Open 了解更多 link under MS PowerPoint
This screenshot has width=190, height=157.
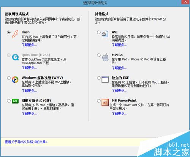[x=119, y=114]
